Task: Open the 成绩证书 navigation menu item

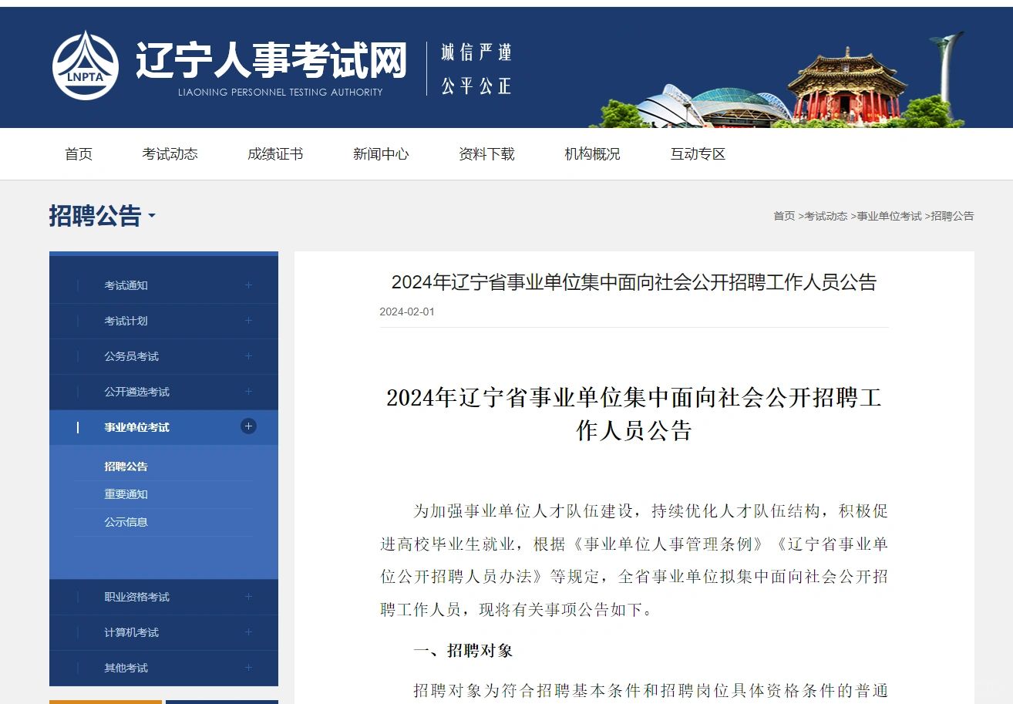Action: coord(275,153)
